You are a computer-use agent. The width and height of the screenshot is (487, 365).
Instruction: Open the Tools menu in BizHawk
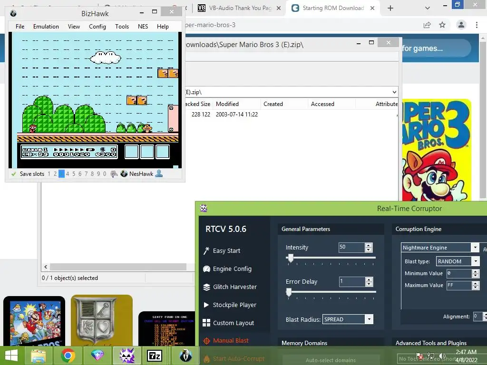click(x=122, y=27)
